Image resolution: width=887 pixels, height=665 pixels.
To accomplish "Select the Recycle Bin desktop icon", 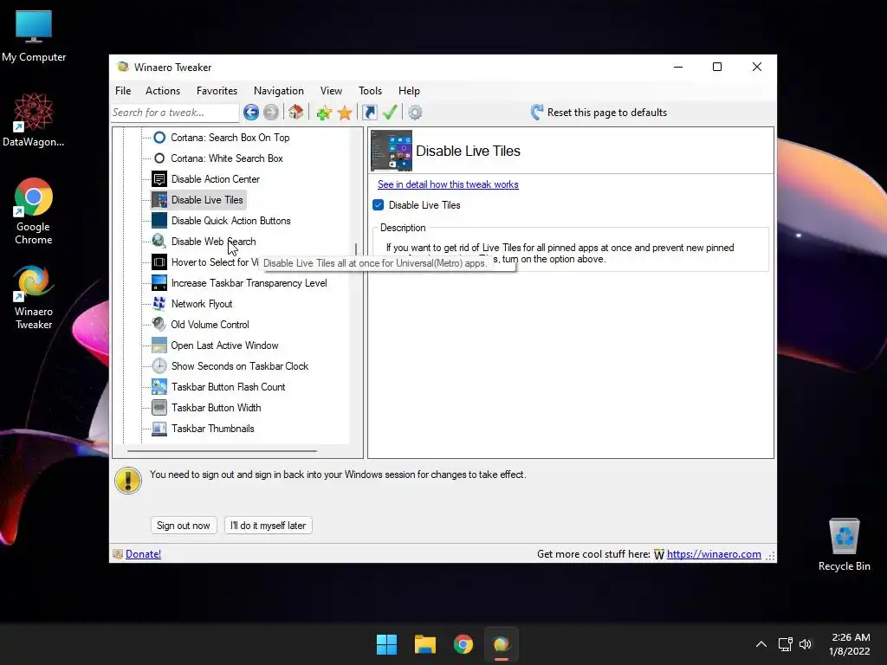I will [844, 545].
